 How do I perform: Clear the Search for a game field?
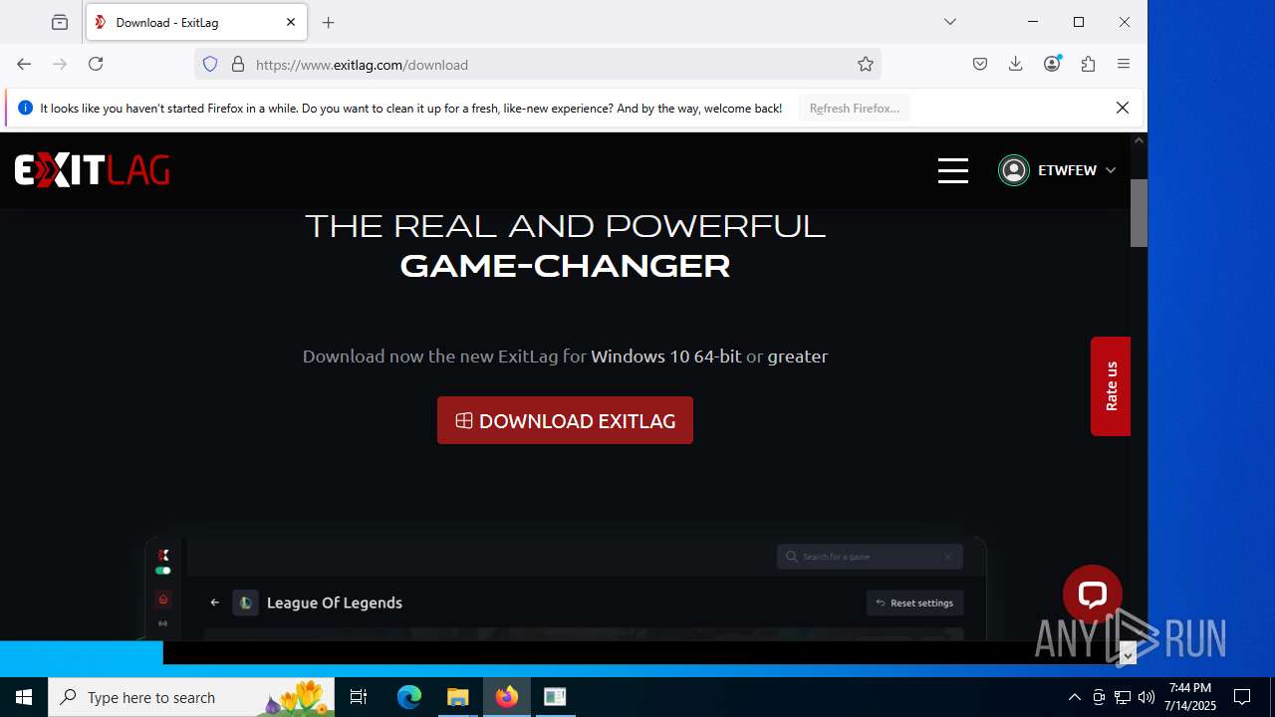click(x=948, y=556)
